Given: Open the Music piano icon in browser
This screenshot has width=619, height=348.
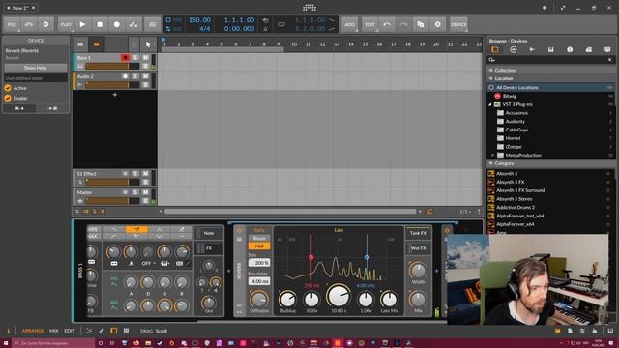Looking at the screenshot, I should [550, 49].
